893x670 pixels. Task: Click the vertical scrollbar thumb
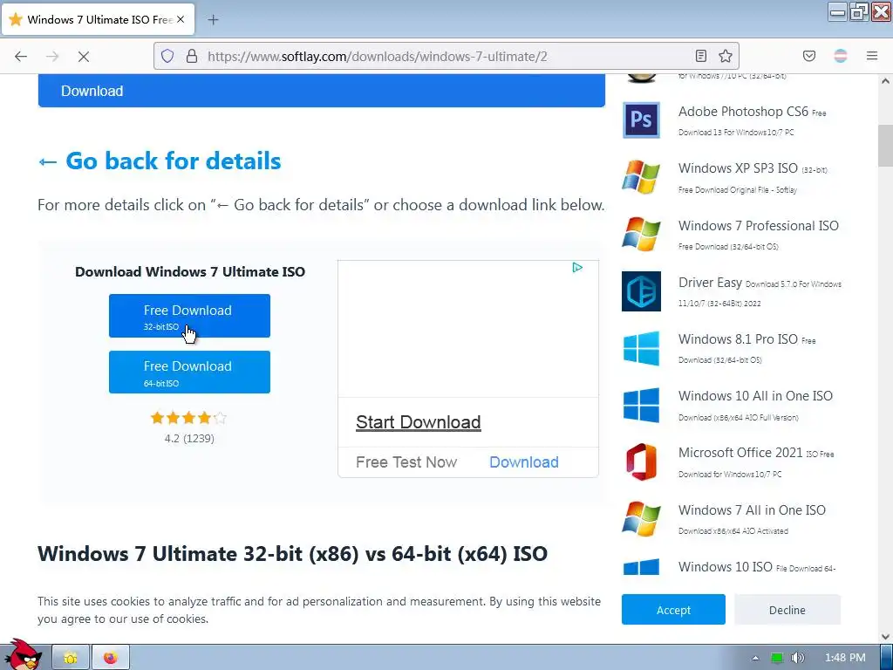coord(886,144)
